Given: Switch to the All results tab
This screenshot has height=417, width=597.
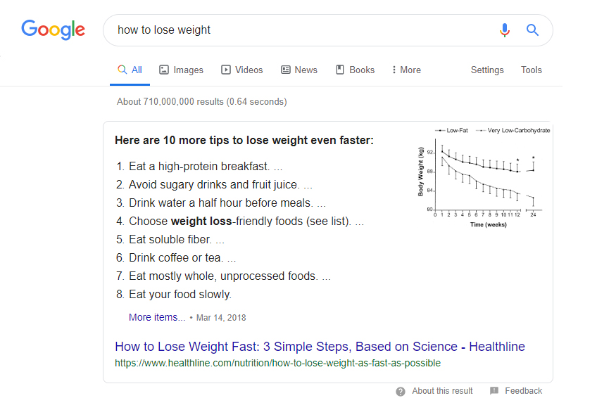Looking at the screenshot, I should click(130, 70).
